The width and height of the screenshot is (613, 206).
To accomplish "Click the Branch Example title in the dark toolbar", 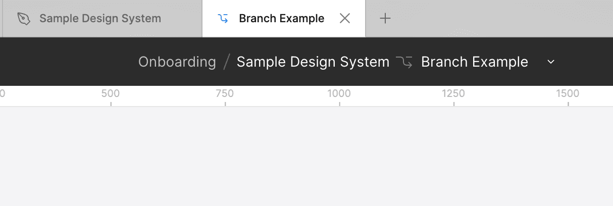I will pos(475,62).
